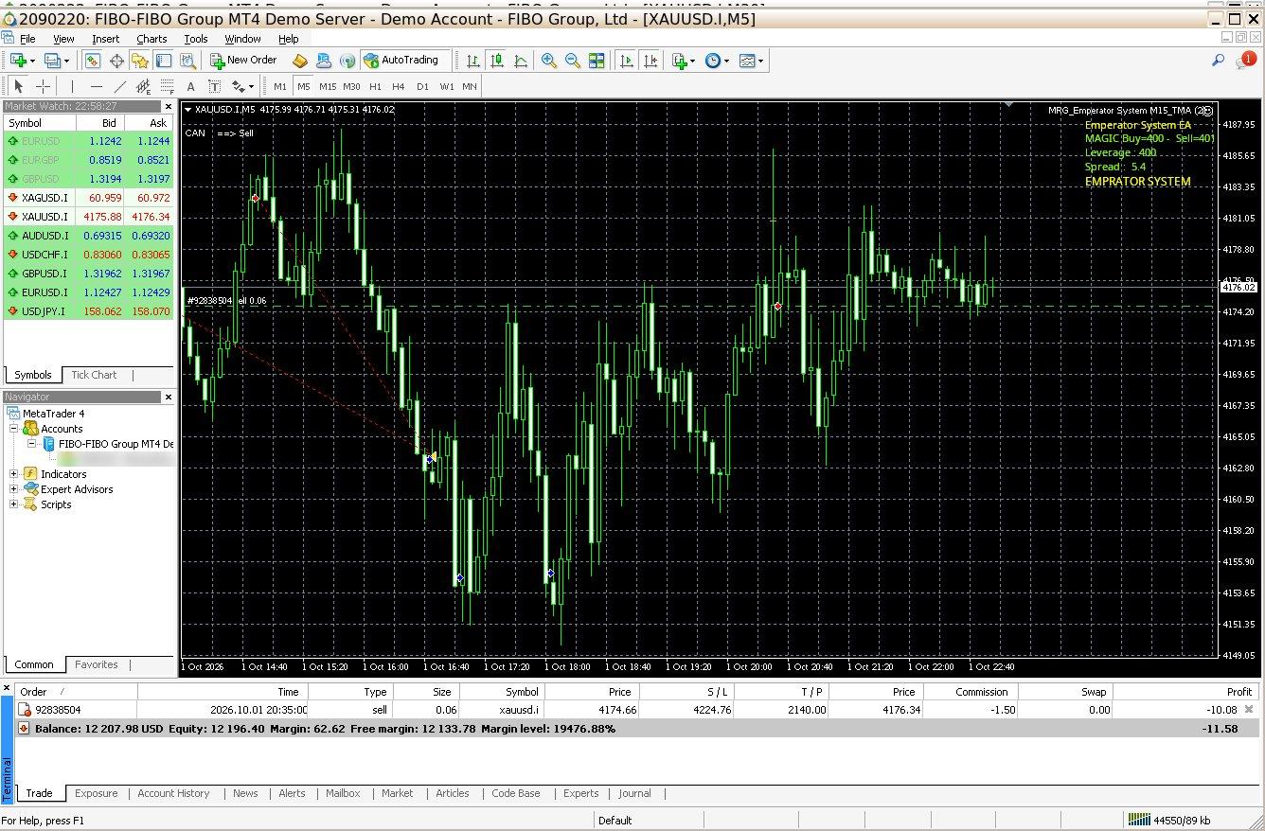Expand Expert Advisors tree node
This screenshot has width=1265, height=831.
coord(13,489)
